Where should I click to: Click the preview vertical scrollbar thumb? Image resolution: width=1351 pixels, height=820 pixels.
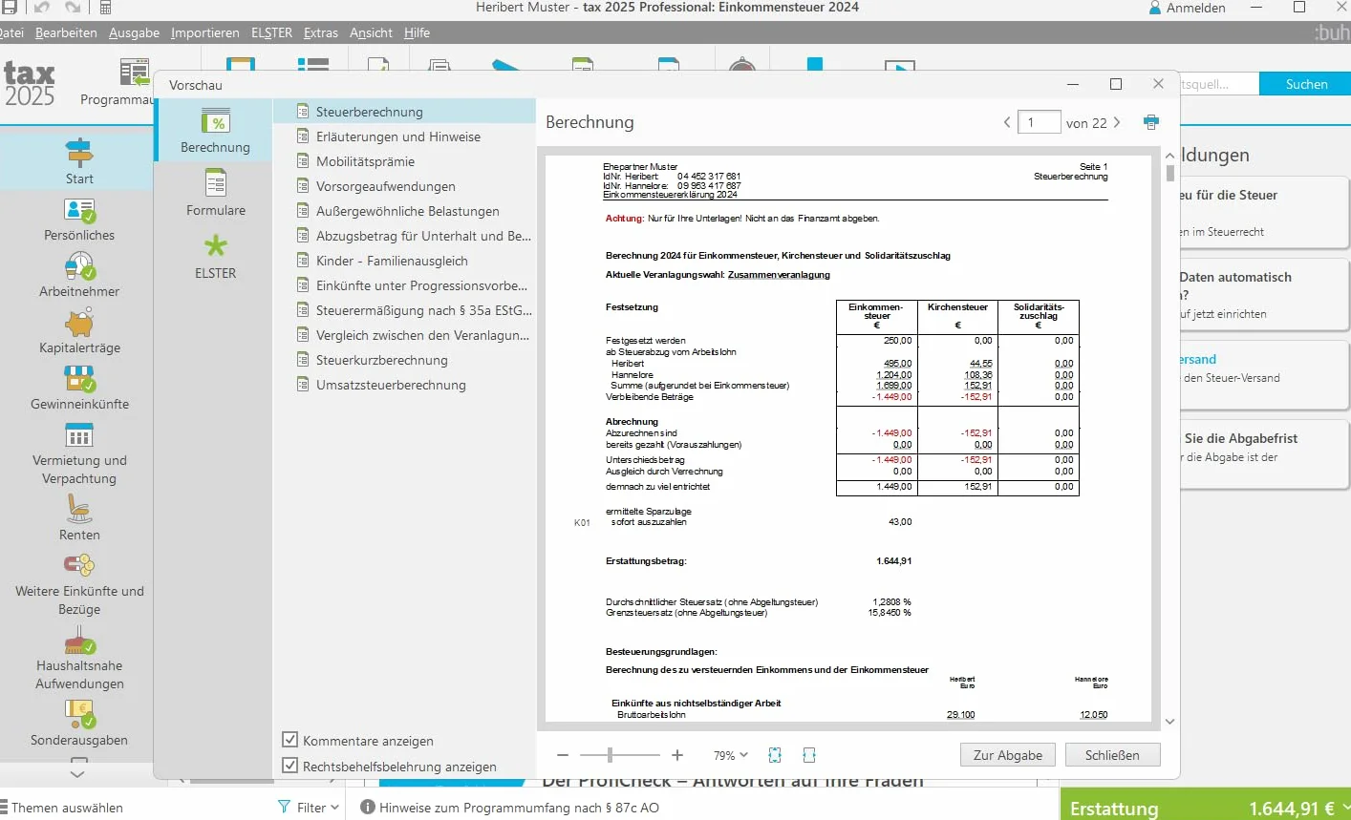tap(1170, 174)
